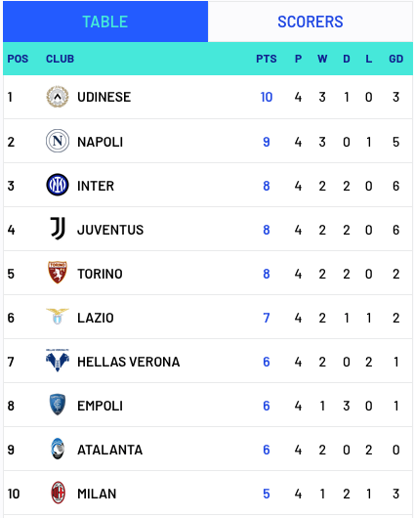
Task: Click the PTS column header
Action: pyautogui.click(x=267, y=59)
